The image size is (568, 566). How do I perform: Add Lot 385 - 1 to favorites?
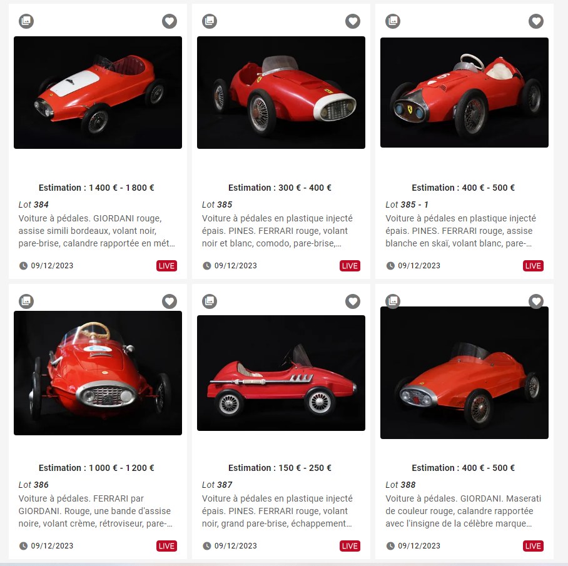click(535, 21)
